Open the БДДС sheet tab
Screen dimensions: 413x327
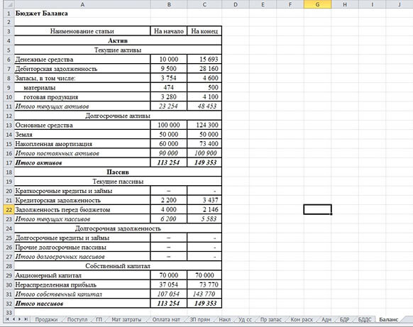365,319
